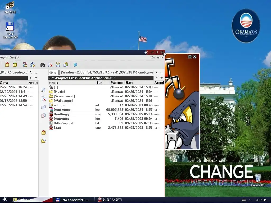Launch file search with the binoculars icon
Screen dimensions: 271x203
coord(43,65)
